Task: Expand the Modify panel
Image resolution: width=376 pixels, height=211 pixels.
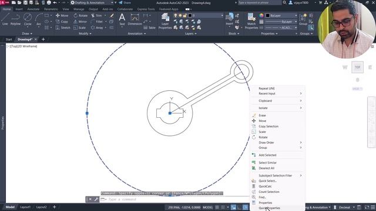Action: point(85,34)
